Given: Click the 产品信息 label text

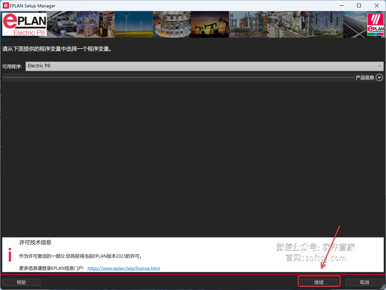Looking at the screenshot, I should click(365, 78).
